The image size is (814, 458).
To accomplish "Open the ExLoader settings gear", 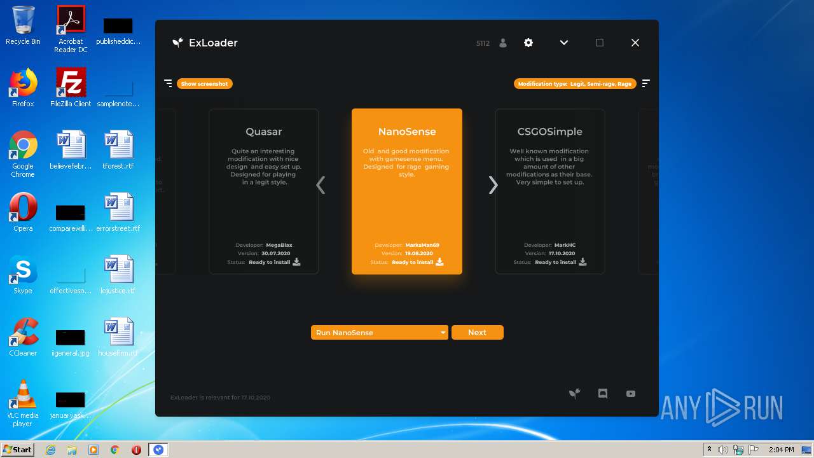I will (528, 43).
